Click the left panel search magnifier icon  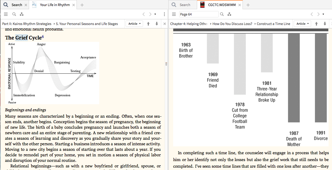coord(14,14)
